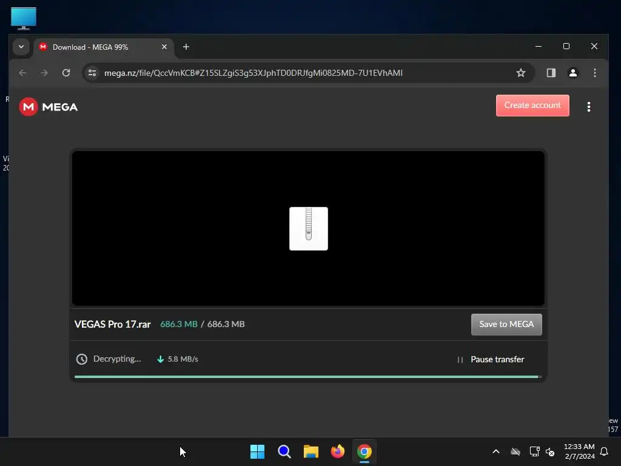
Task: Click the Chrome taskbar icon
Action: pos(364,451)
